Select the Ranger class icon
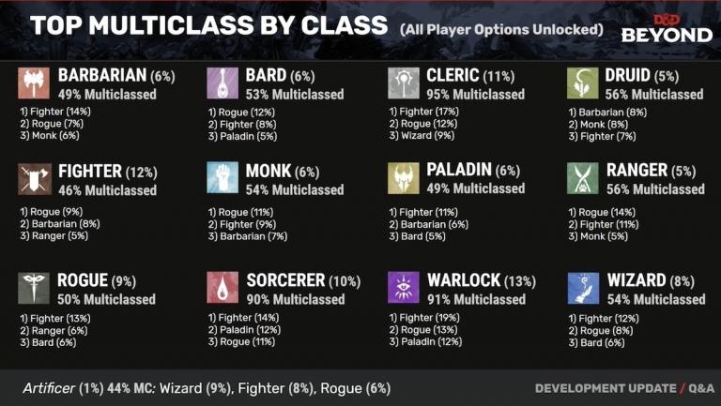Screen dimensions: 721x406 (x=582, y=178)
